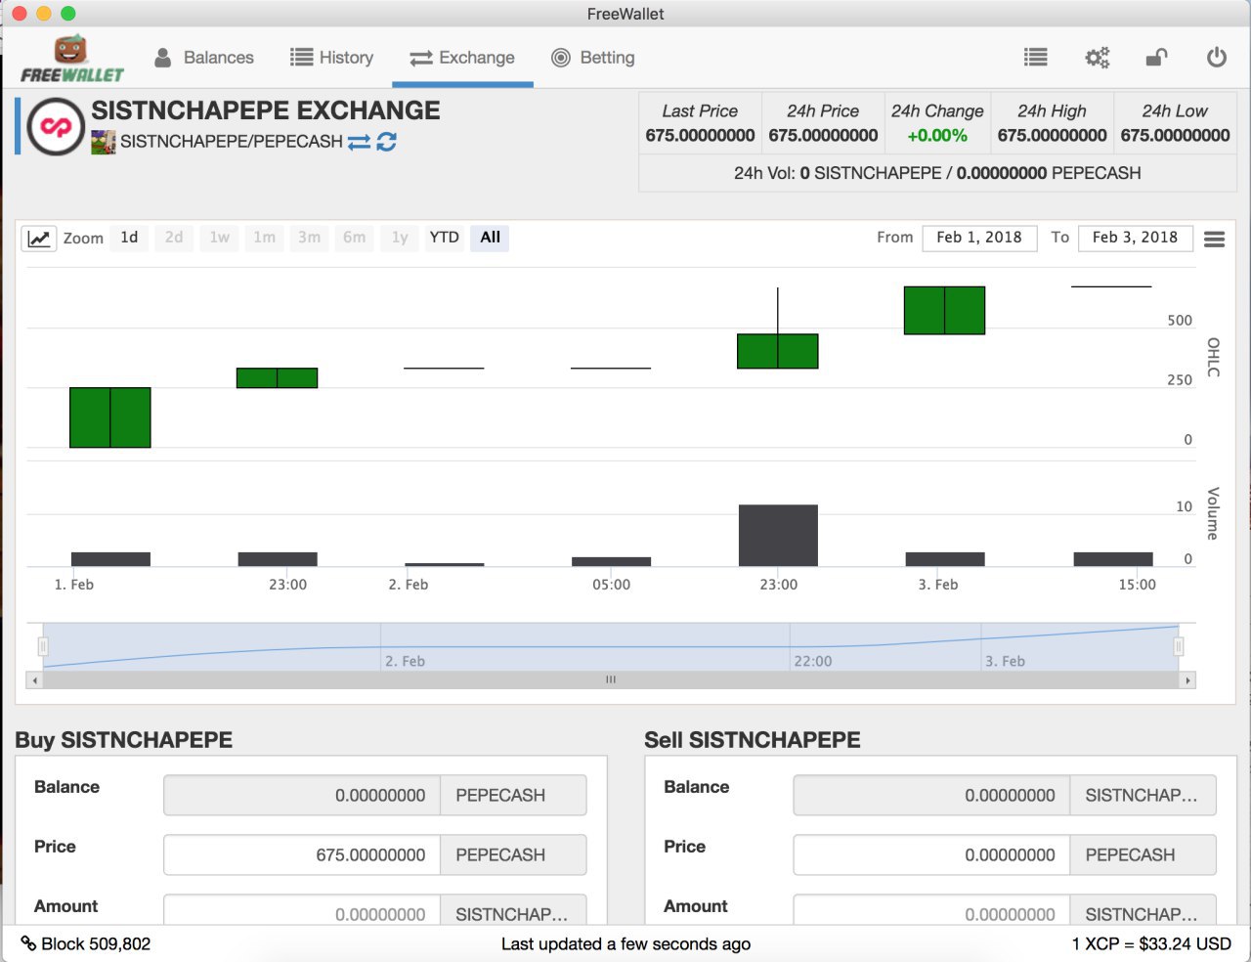Click the PEPECASH small asset image
1251x962 pixels.
pos(103,142)
